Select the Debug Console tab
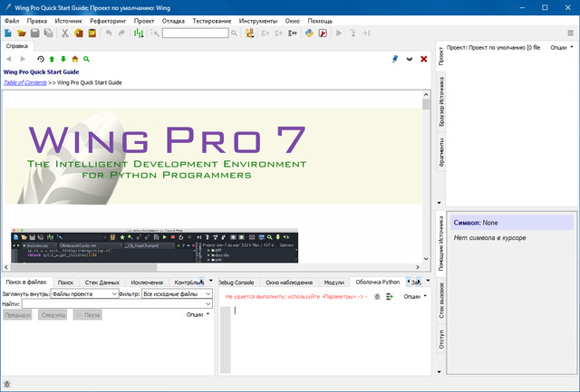Screen dimensions: 580x392 (238, 282)
